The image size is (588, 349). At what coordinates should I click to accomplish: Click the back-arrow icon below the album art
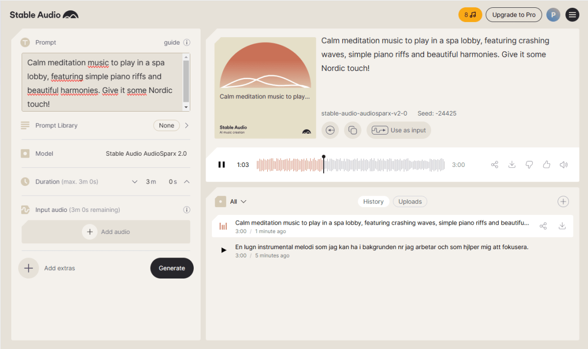click(x=330, y=130)
